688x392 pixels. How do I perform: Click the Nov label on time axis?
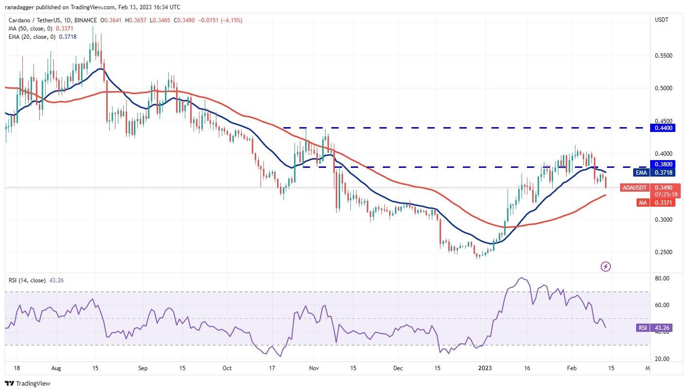click(x=313, y=368)
